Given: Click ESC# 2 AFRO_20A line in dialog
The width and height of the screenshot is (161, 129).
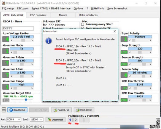Looking at the screenshot, I should pos(78,61).
